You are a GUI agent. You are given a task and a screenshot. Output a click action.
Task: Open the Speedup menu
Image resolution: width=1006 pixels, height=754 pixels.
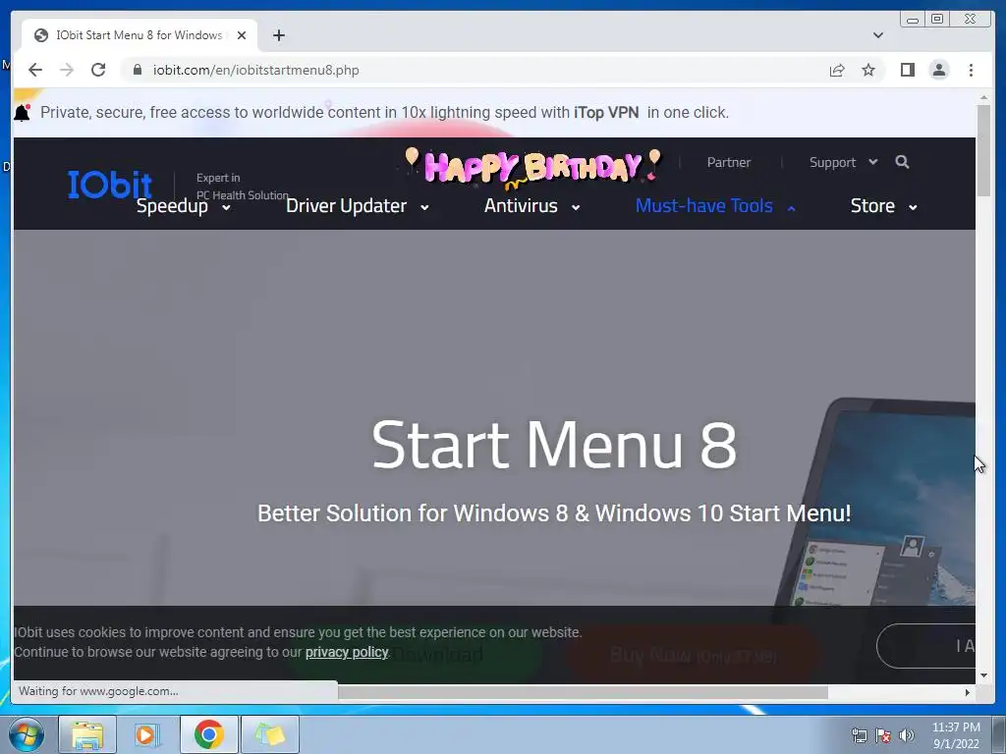172,206
